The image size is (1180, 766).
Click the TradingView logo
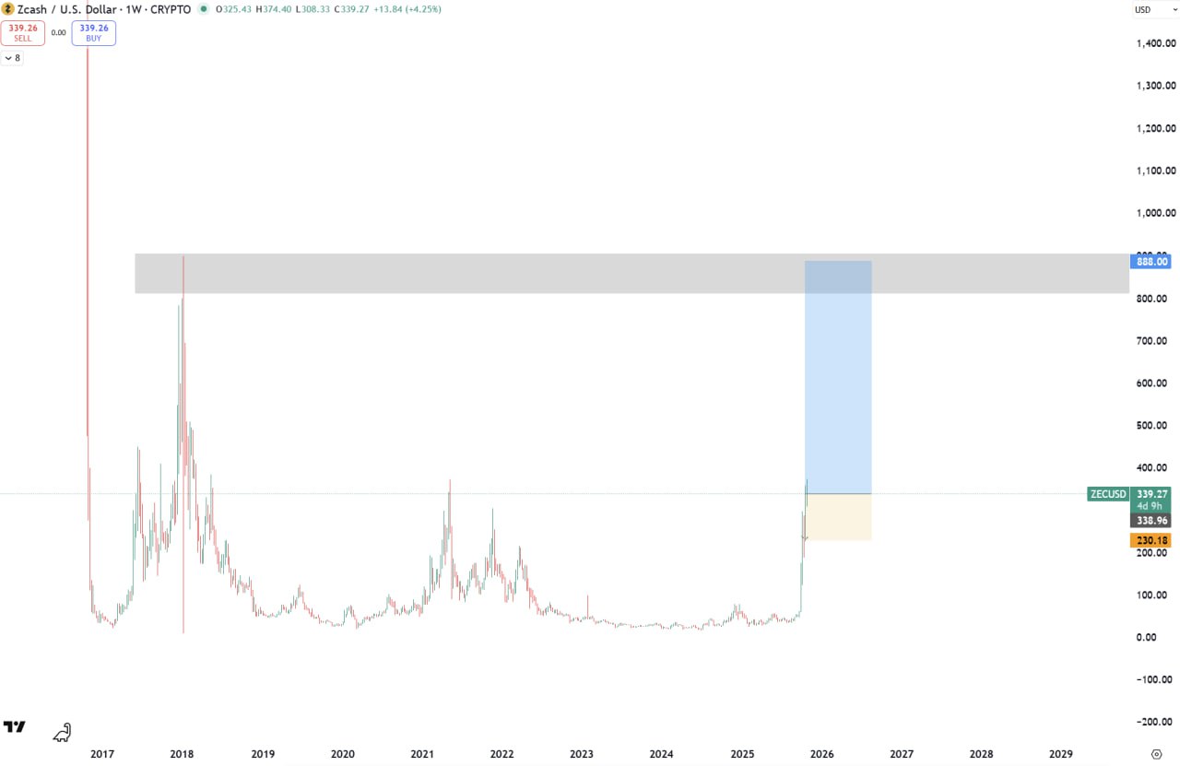click(14, 727)
